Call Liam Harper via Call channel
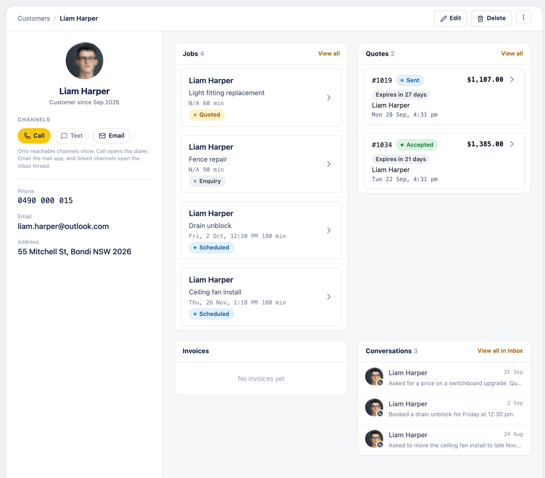This screenshot has width=545, height=478. coord(34,136)
